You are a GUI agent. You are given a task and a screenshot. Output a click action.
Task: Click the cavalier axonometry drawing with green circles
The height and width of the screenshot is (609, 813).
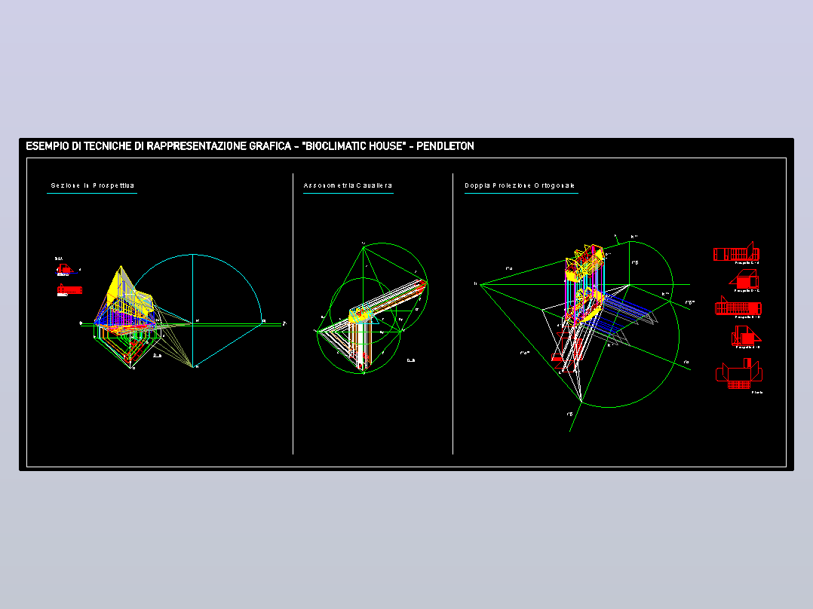tap(372, 308)
